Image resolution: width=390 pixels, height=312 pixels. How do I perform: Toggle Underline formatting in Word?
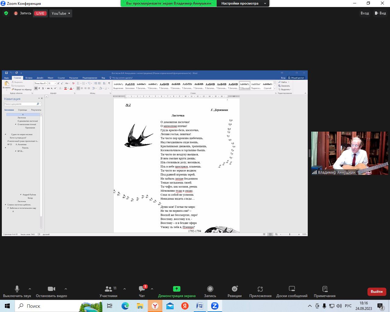(43, 88)
